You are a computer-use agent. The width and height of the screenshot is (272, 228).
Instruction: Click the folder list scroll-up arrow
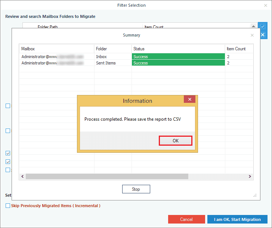253,27
